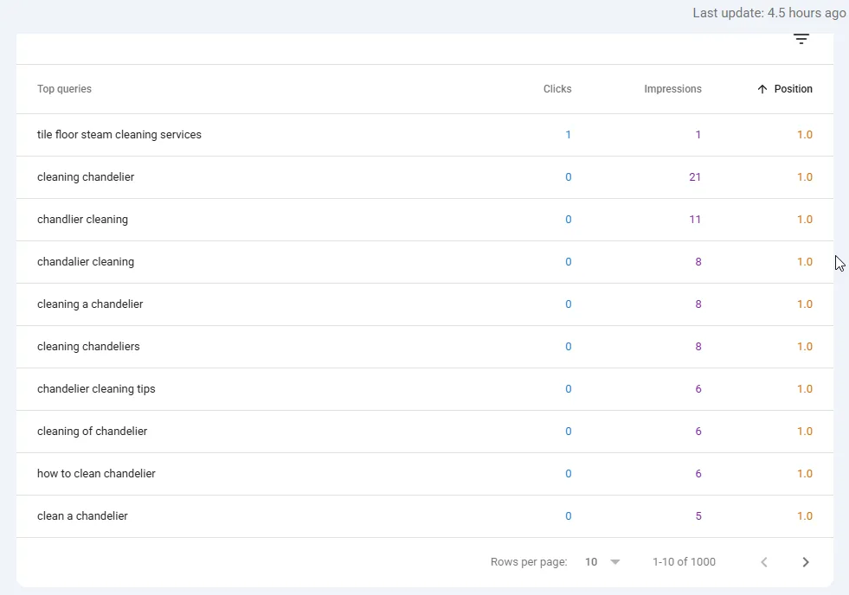Viewport: 849px width, 595px height.
Task: Click impressions value 5 for clean a chandelier
Action: pyautogui.click(x=698, y=516)
